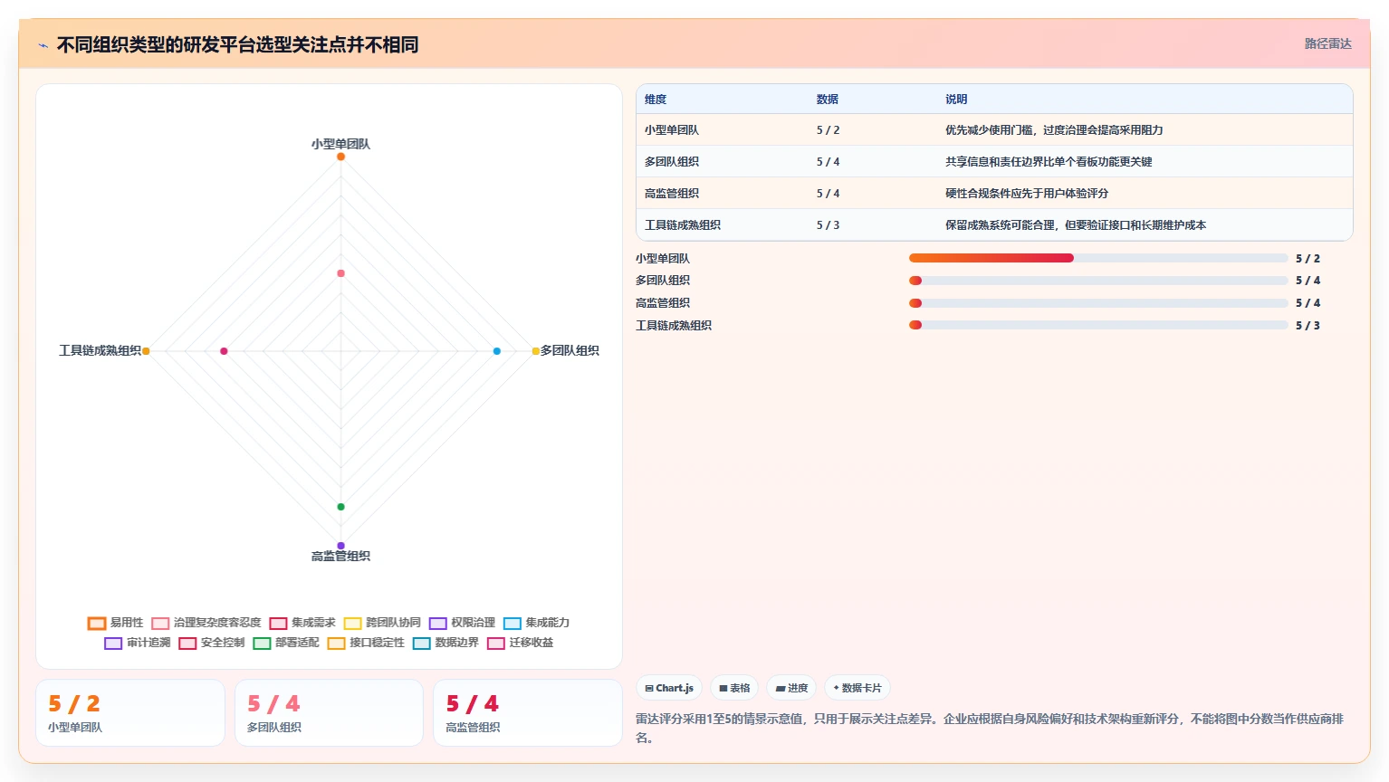Click the orange point beside 工具链成熟组织 label

pyautogui.click(x=146, y=351)
